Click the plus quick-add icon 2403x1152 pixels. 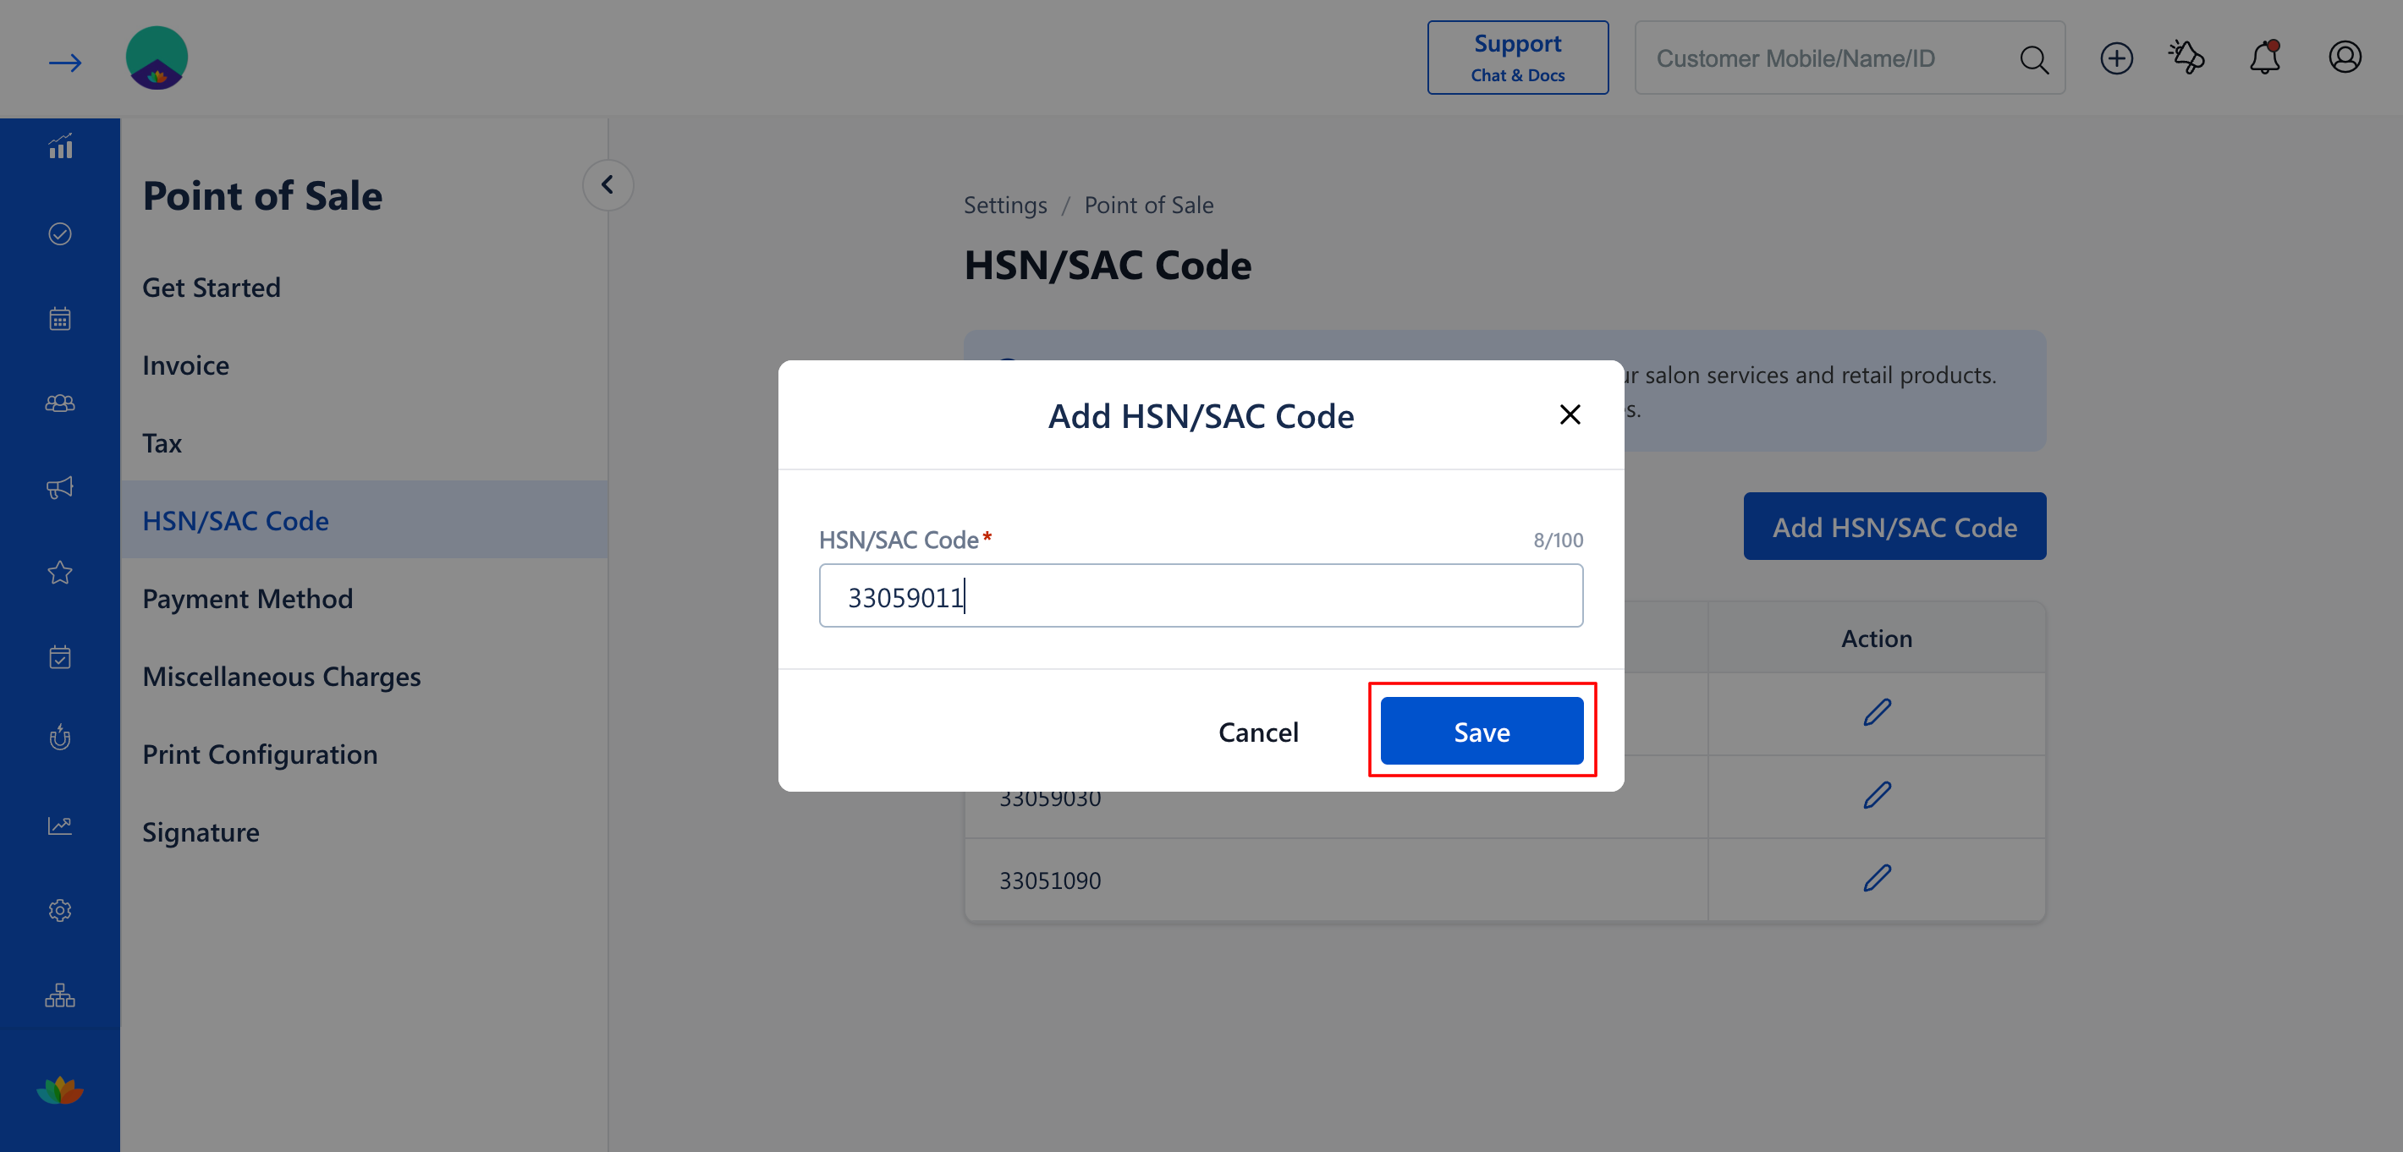(x=2115, y=58)
